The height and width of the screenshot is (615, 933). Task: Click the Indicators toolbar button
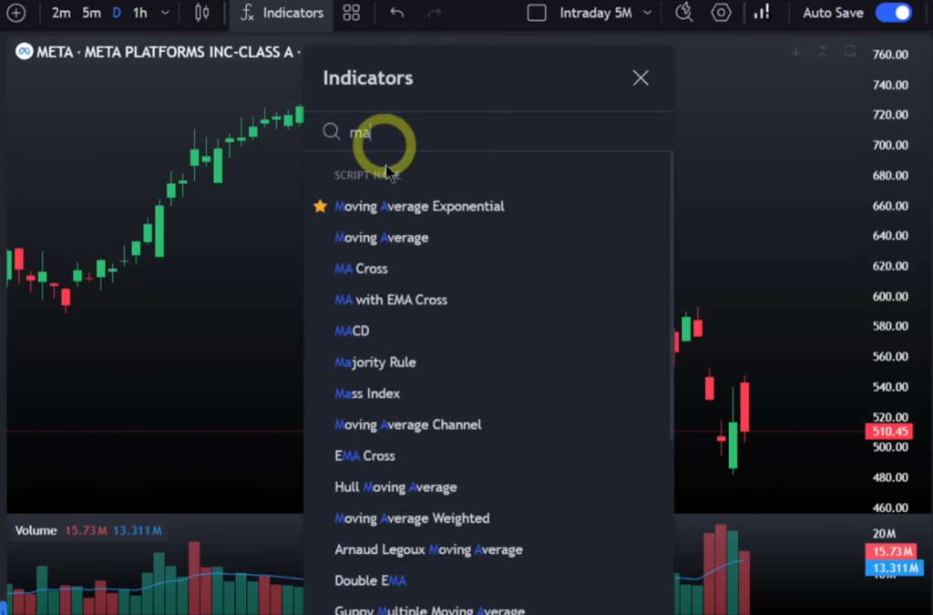[282, 13]
